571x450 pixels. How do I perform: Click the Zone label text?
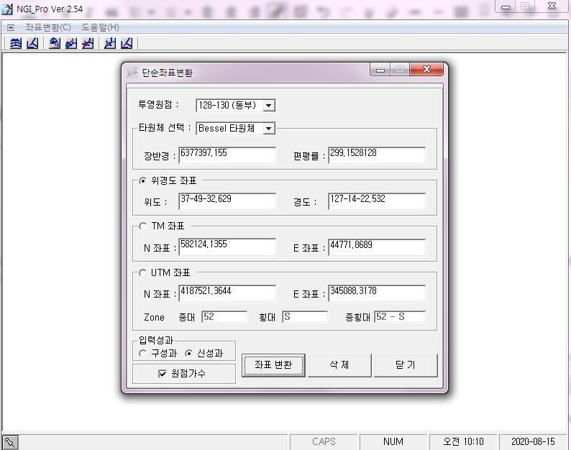pyautogui.click(x=154, y=318)
